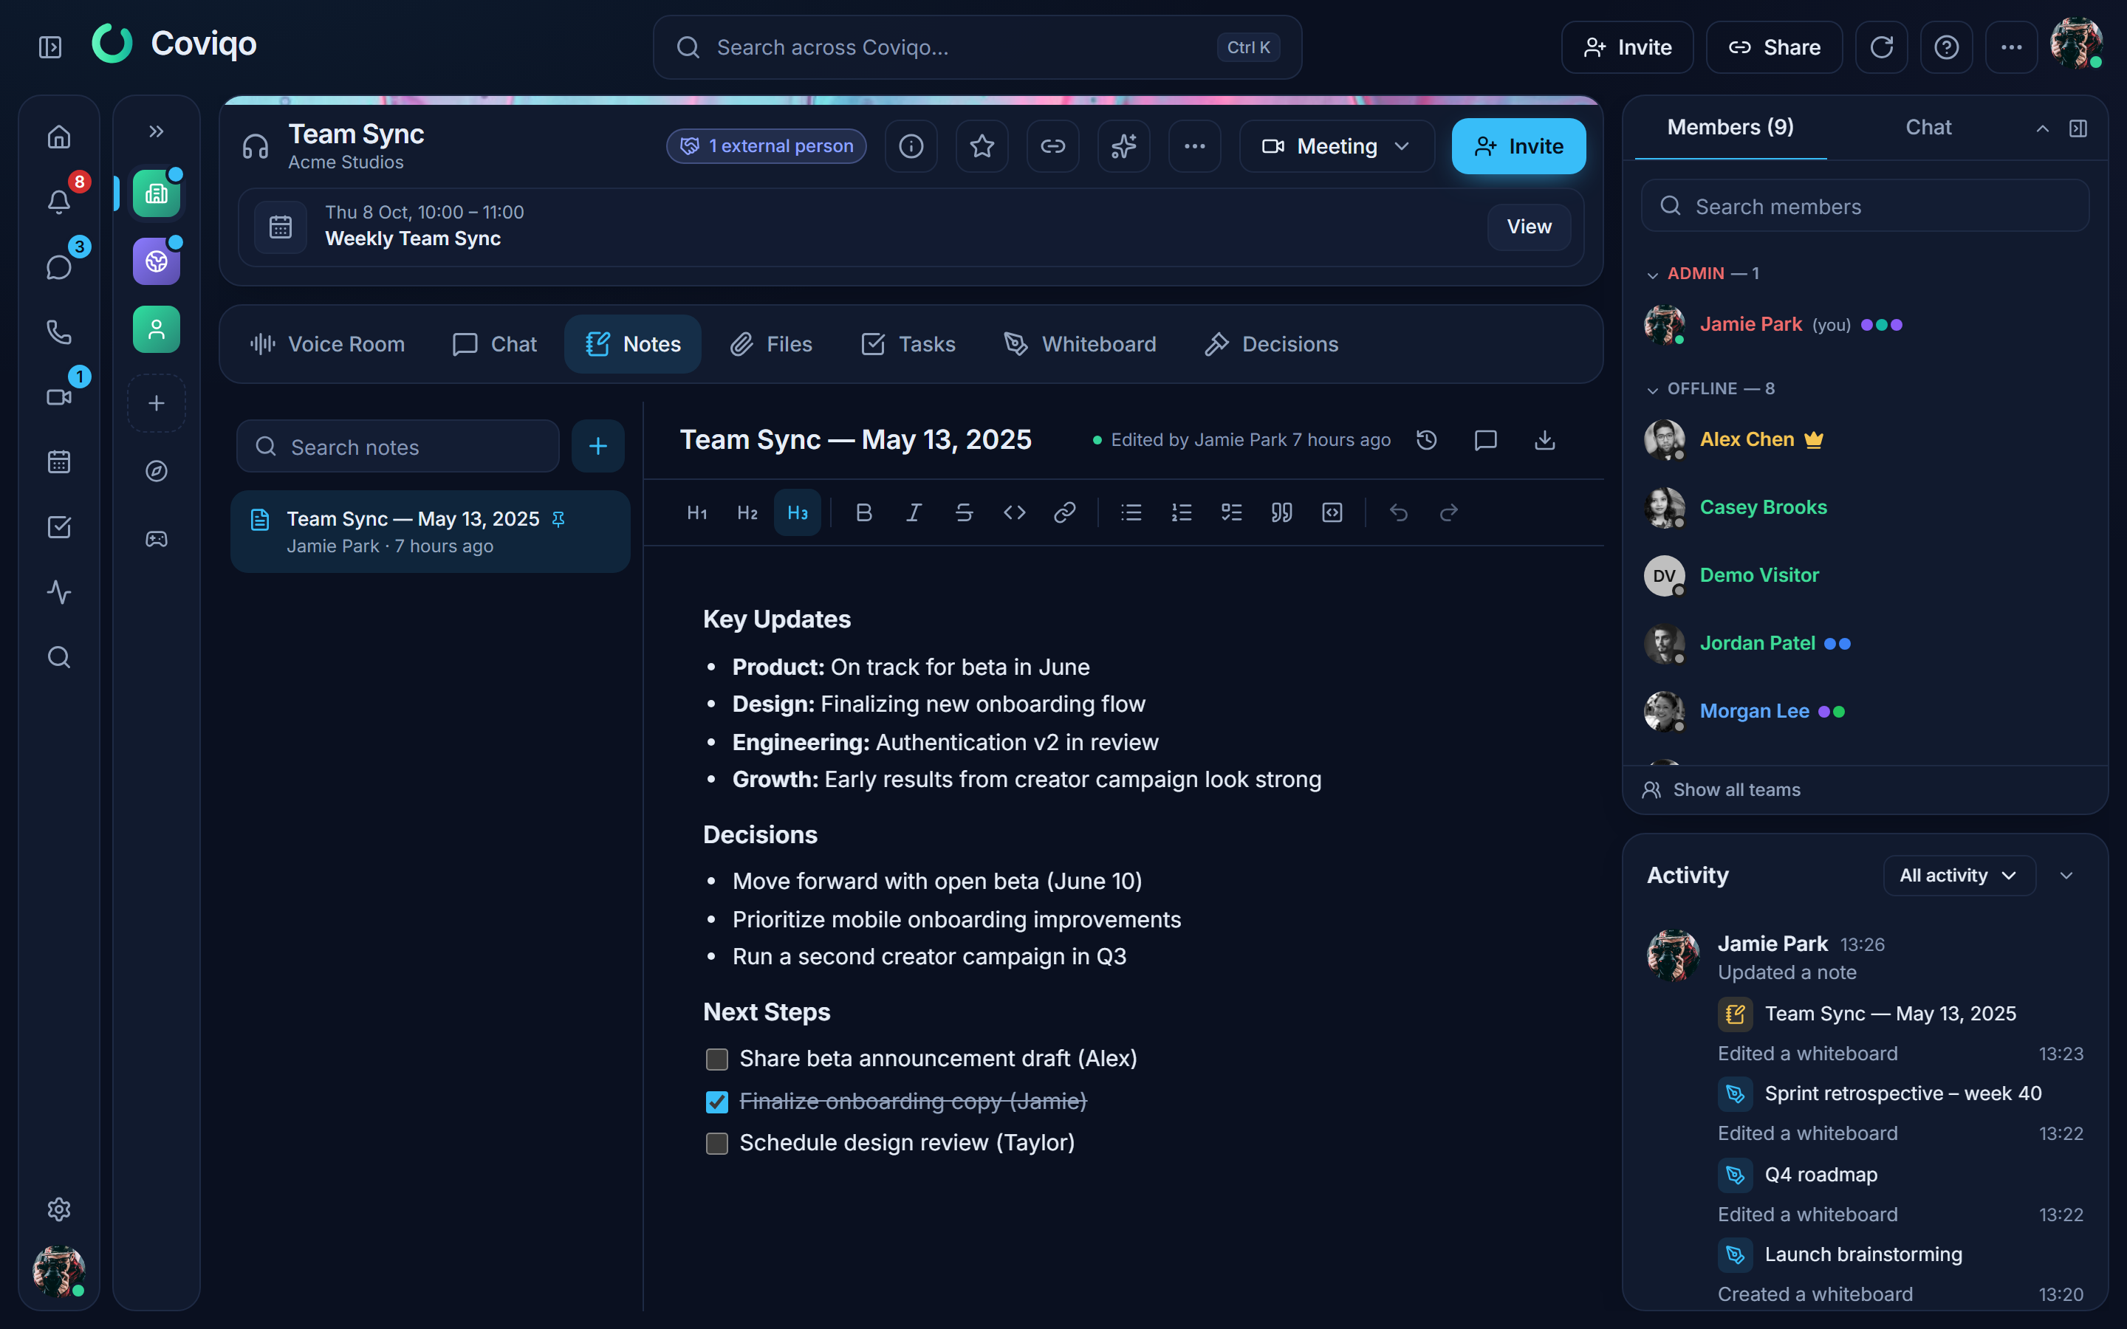This screenshot has height=1329, width=2127.
Task: Download the Team Sync note
Action: point(1544,439)
